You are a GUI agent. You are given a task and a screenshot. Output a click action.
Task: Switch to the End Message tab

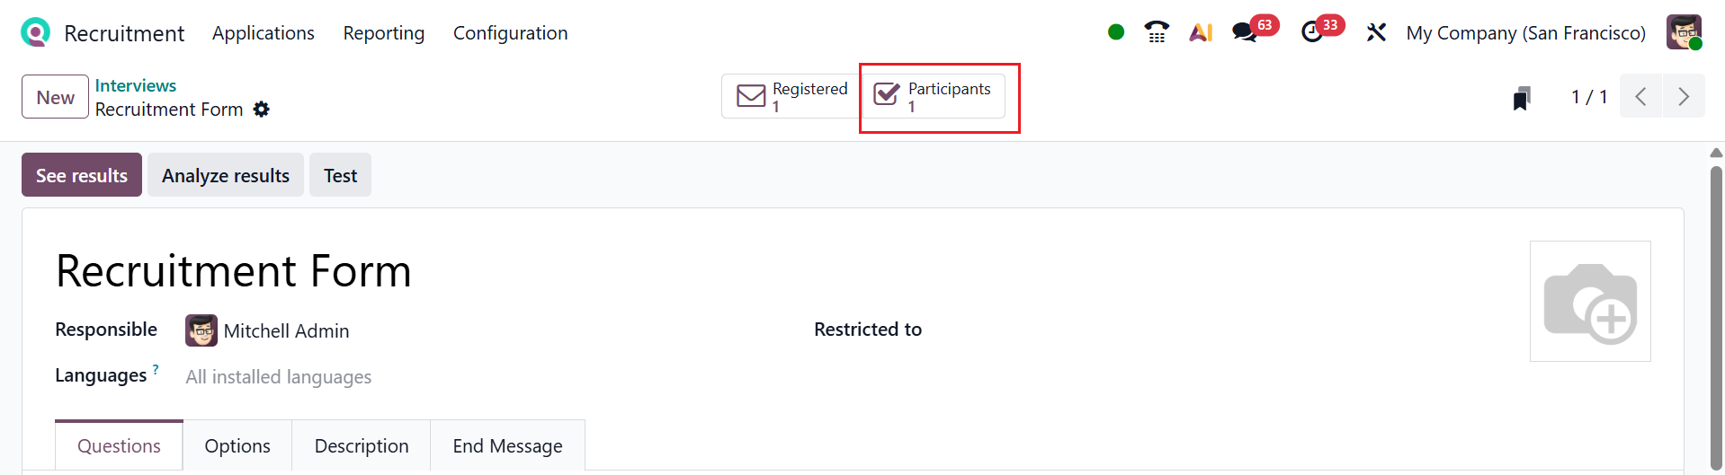(507, 446)
